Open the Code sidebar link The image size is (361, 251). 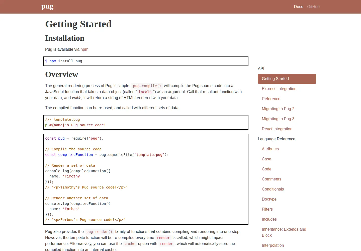(x=266, y=169)
